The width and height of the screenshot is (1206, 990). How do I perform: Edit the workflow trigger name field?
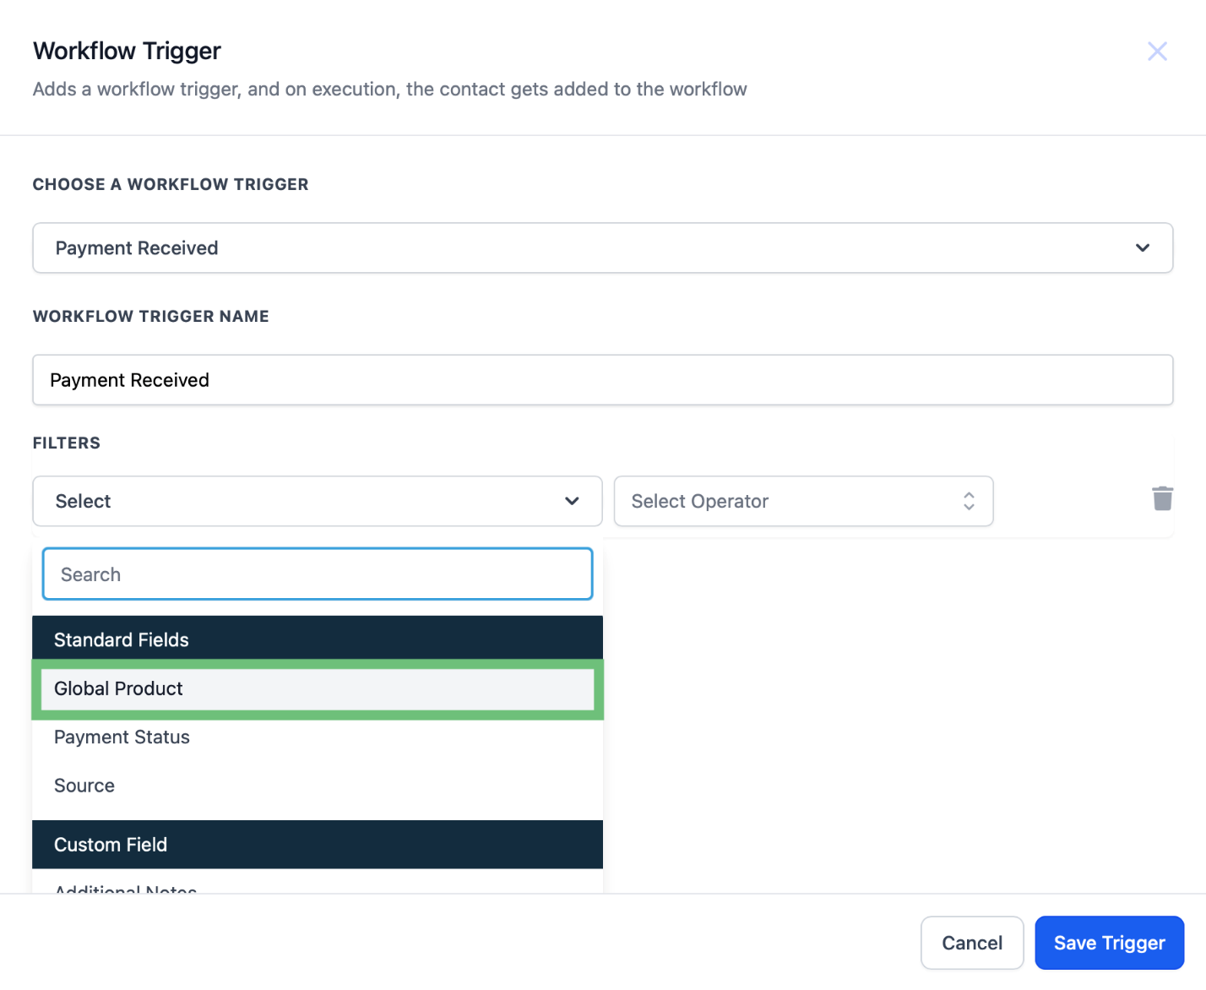[x=602, y=380]
